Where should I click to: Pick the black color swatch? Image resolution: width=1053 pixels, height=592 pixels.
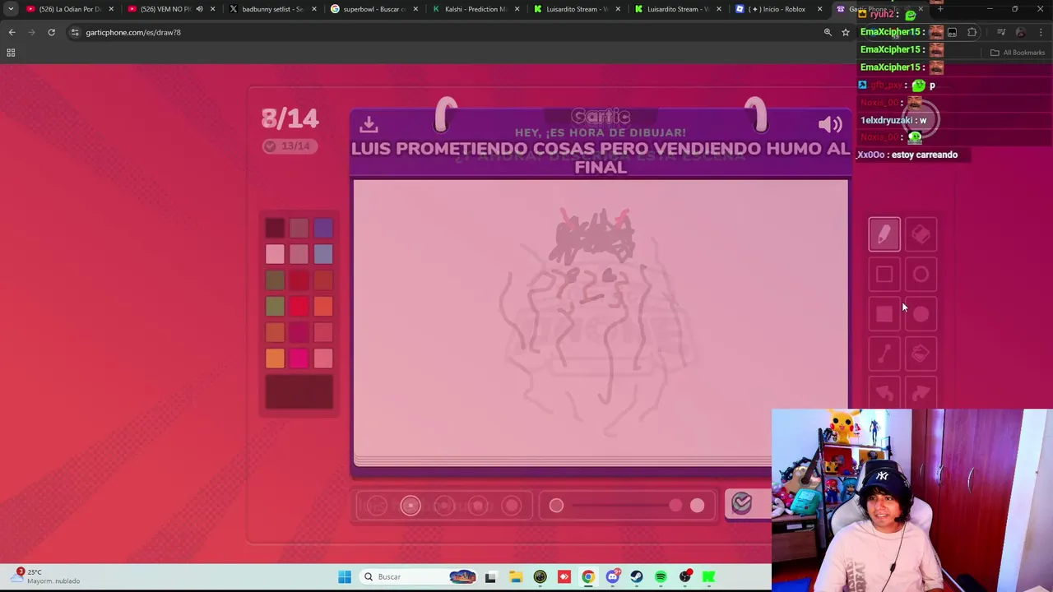[x=275, y=228]
